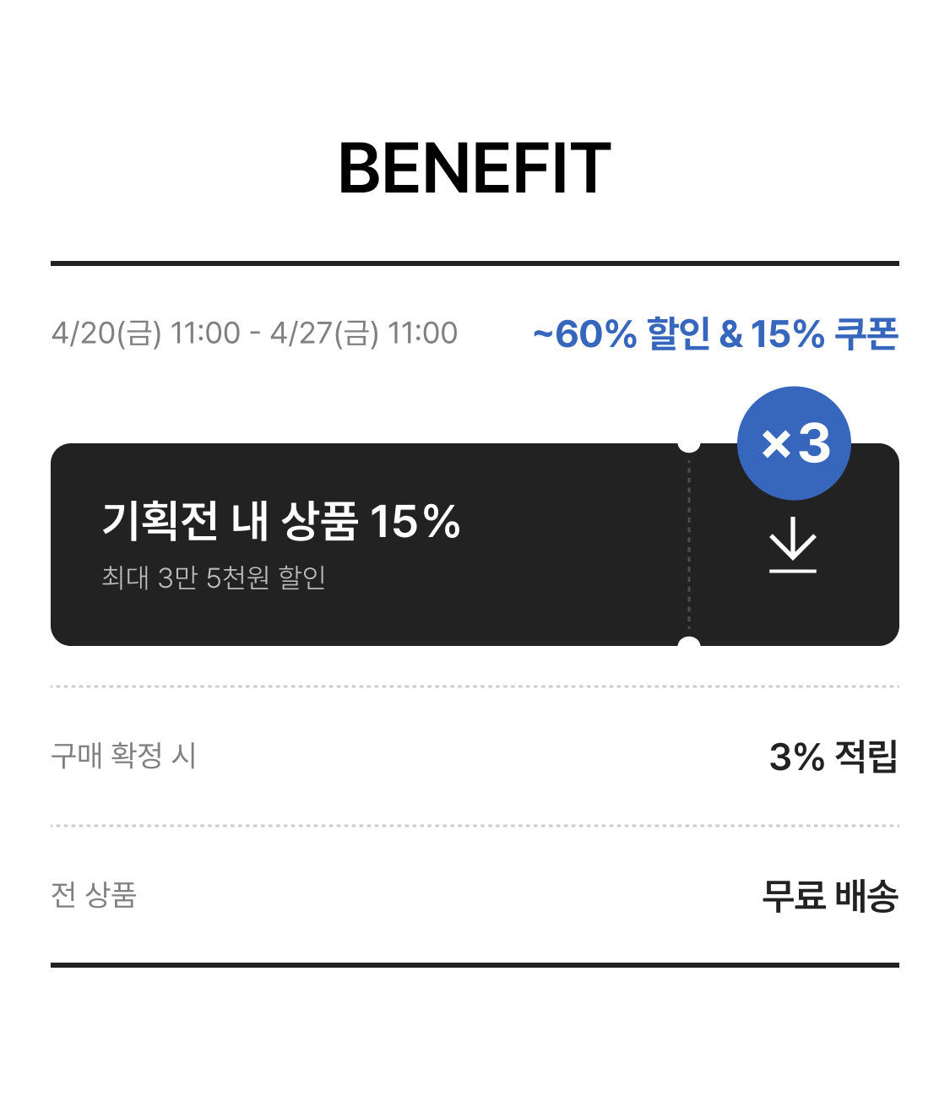Tap the blue ×3 badge

tap(794, 442)
